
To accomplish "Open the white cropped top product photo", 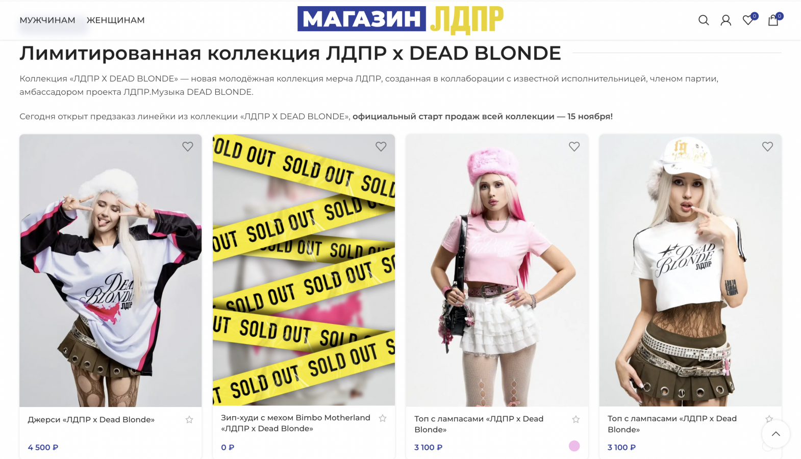I will (x=690, y=270).
